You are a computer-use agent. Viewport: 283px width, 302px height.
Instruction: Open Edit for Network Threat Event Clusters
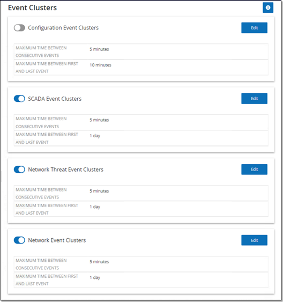click(254, 170)
